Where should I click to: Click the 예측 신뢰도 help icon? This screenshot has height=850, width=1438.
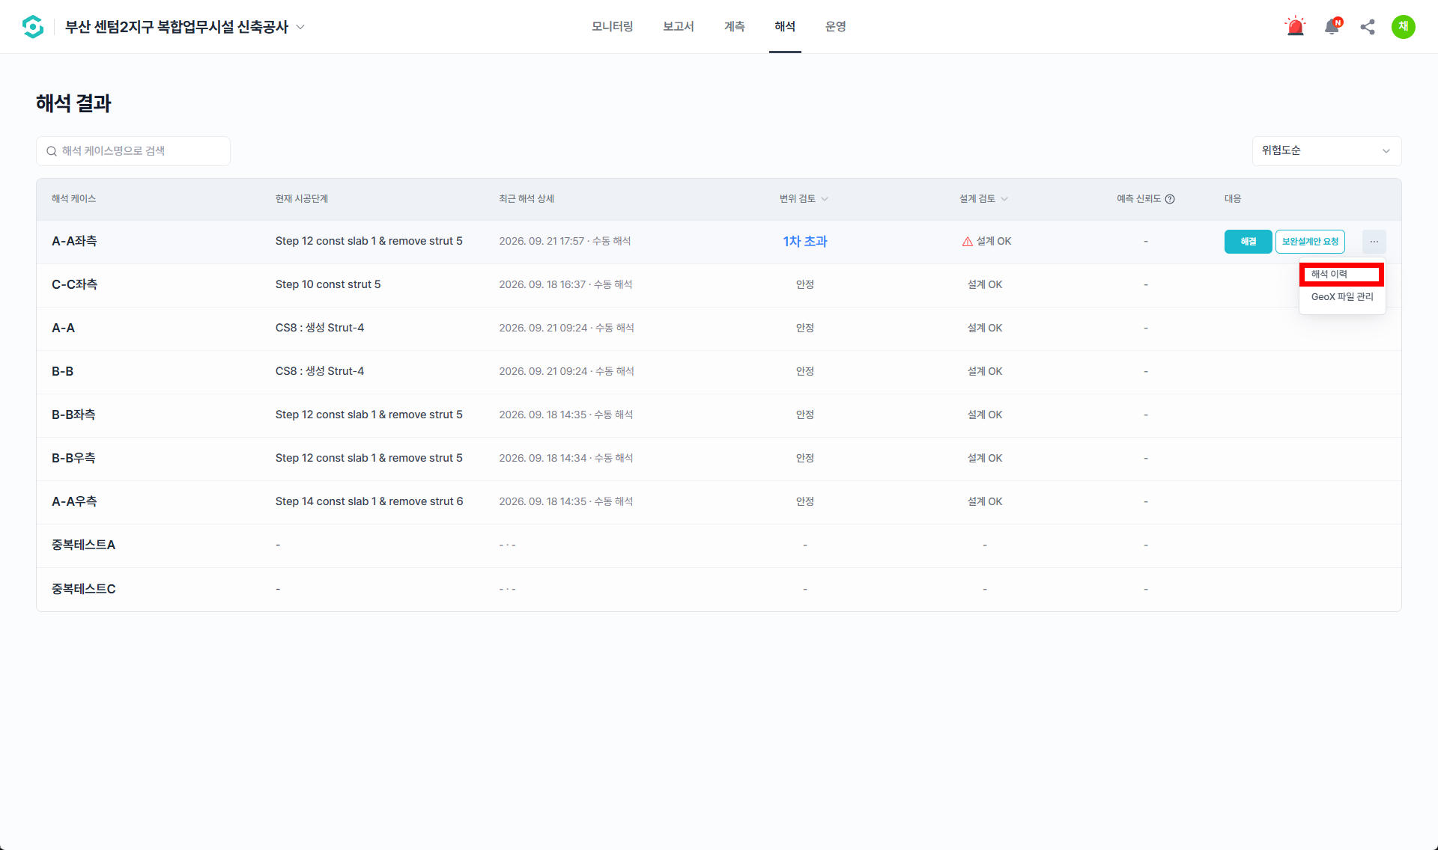pyautogui.click(x=1170, y=199)
